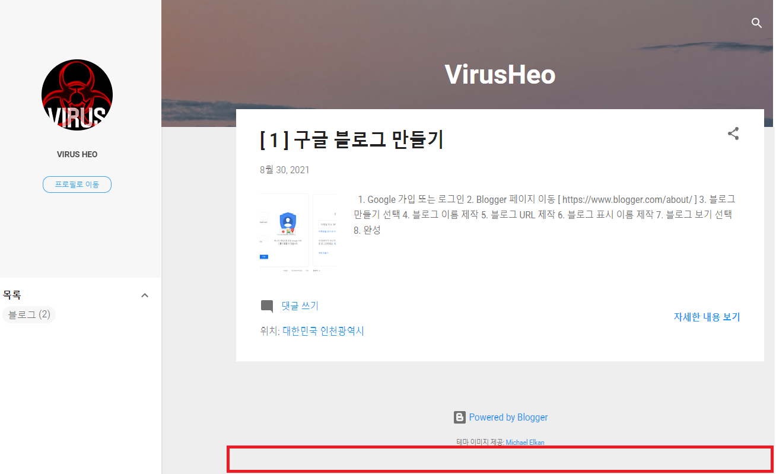Image resolution: width=776 pixels, height=474 pixels.
Task: Click the share icon on the post
Action: pos(733,133)
